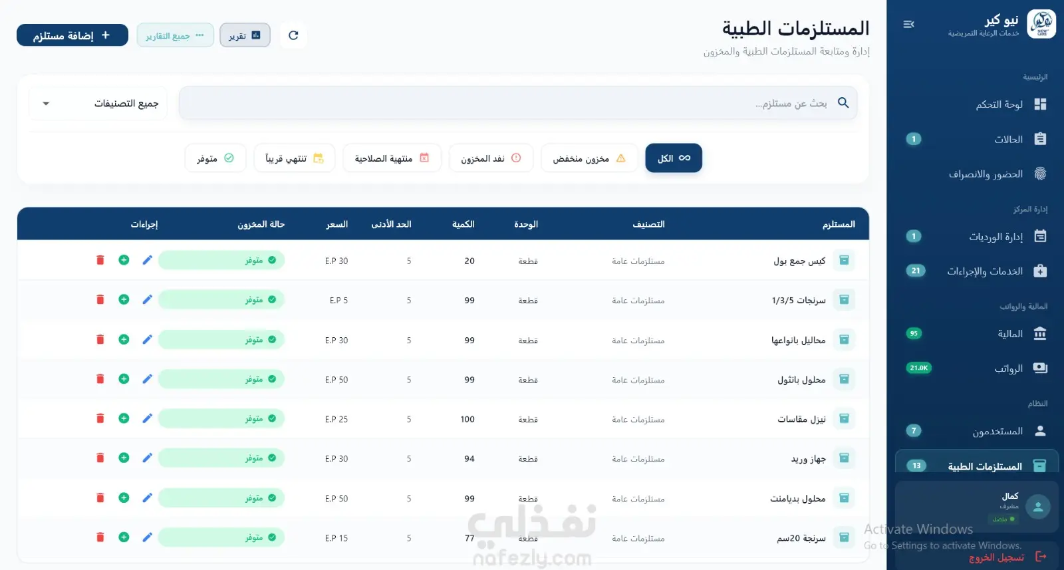Click the السعر column header

[x=337, y=224]
